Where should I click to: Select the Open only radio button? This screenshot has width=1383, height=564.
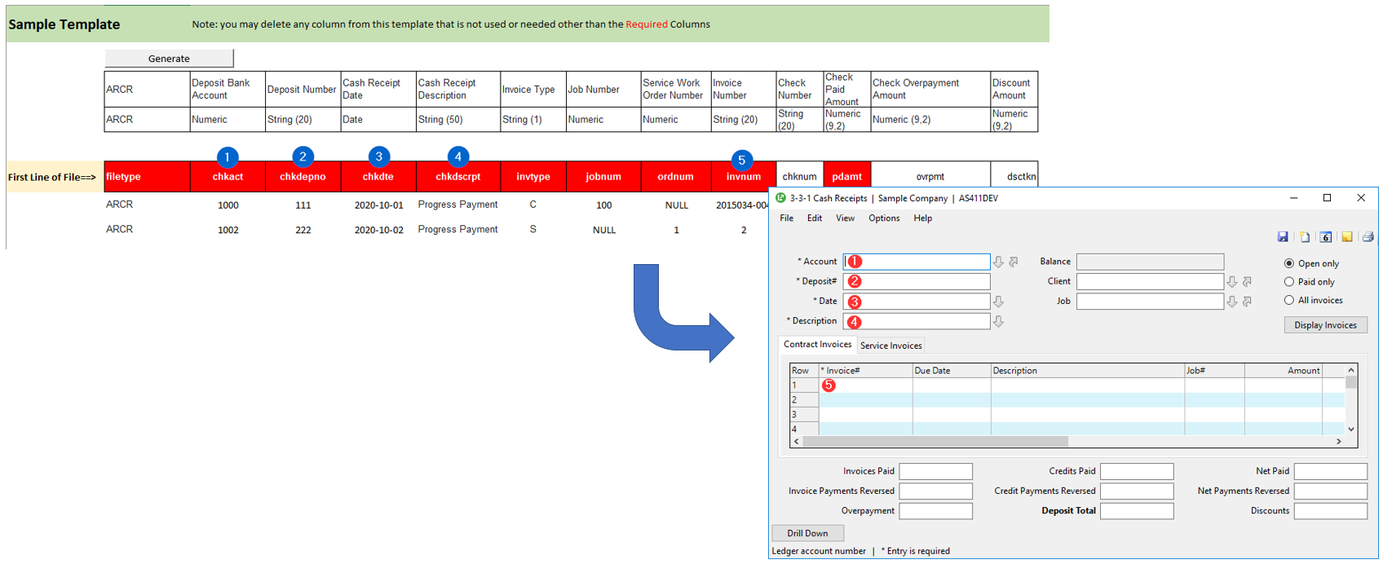1289,263
